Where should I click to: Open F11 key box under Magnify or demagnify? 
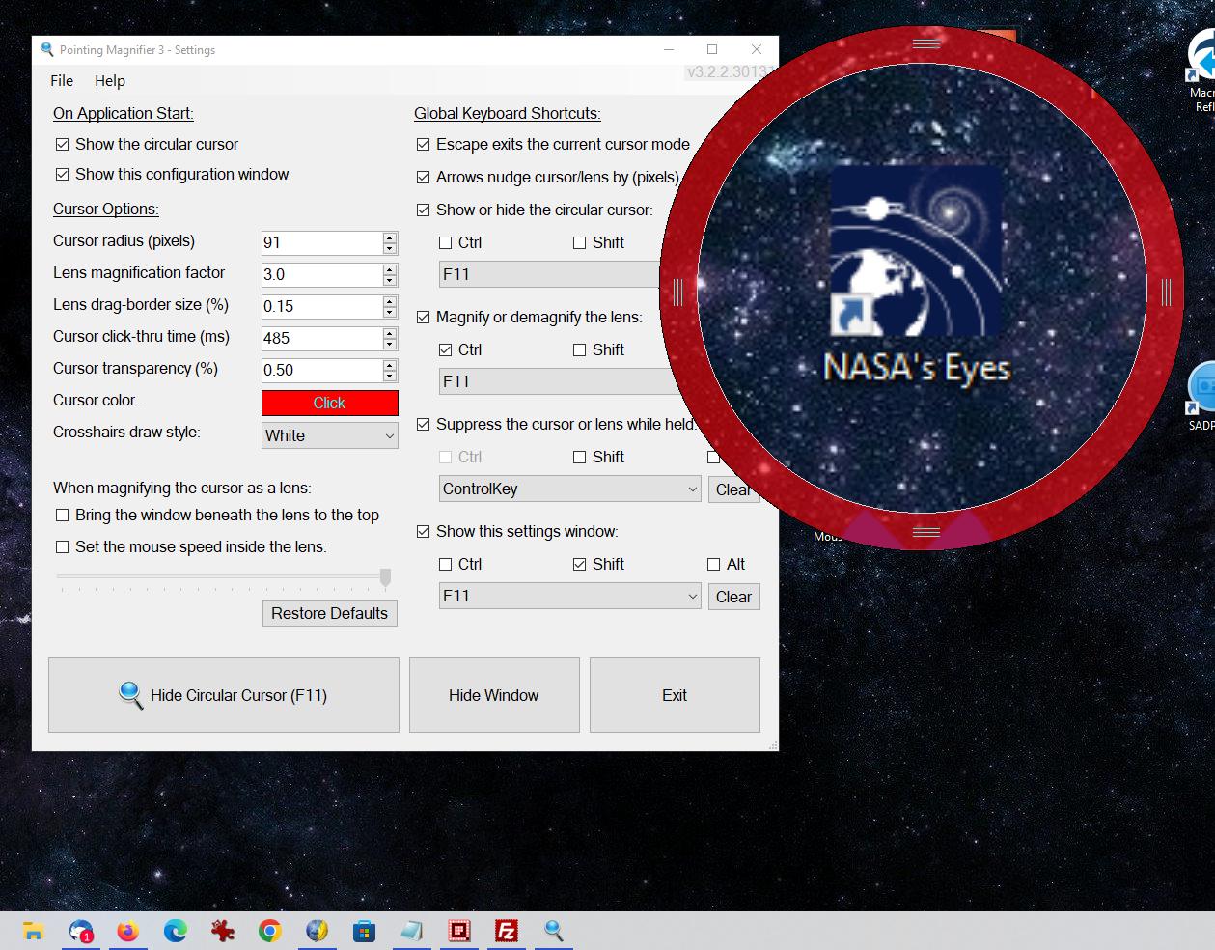pyautogui.click(x=558, y=381)
